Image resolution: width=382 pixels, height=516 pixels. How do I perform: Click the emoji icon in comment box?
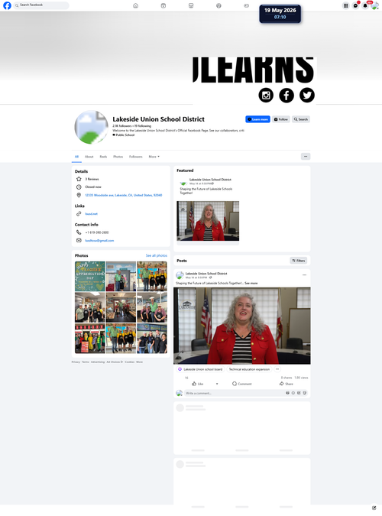point(293,393)
